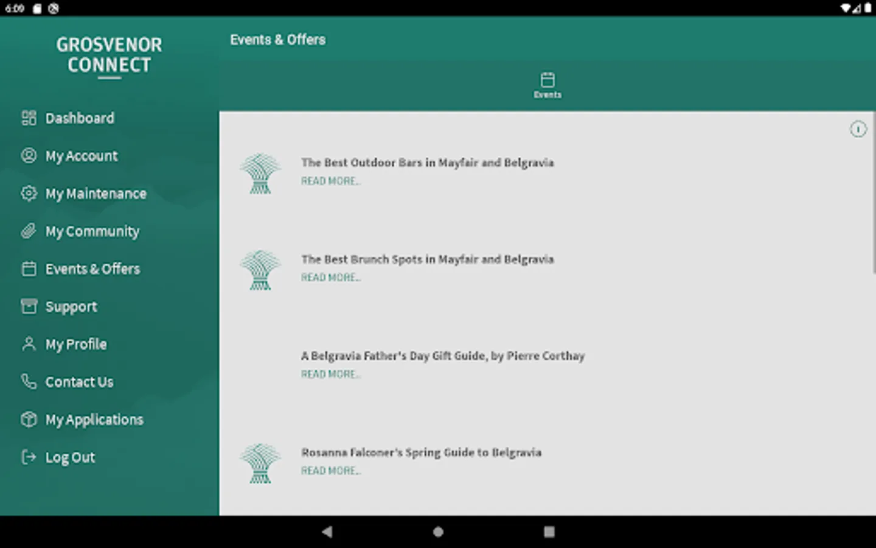The image size is (876, 548).
Task: Select the Events tab
Action: 547,85
